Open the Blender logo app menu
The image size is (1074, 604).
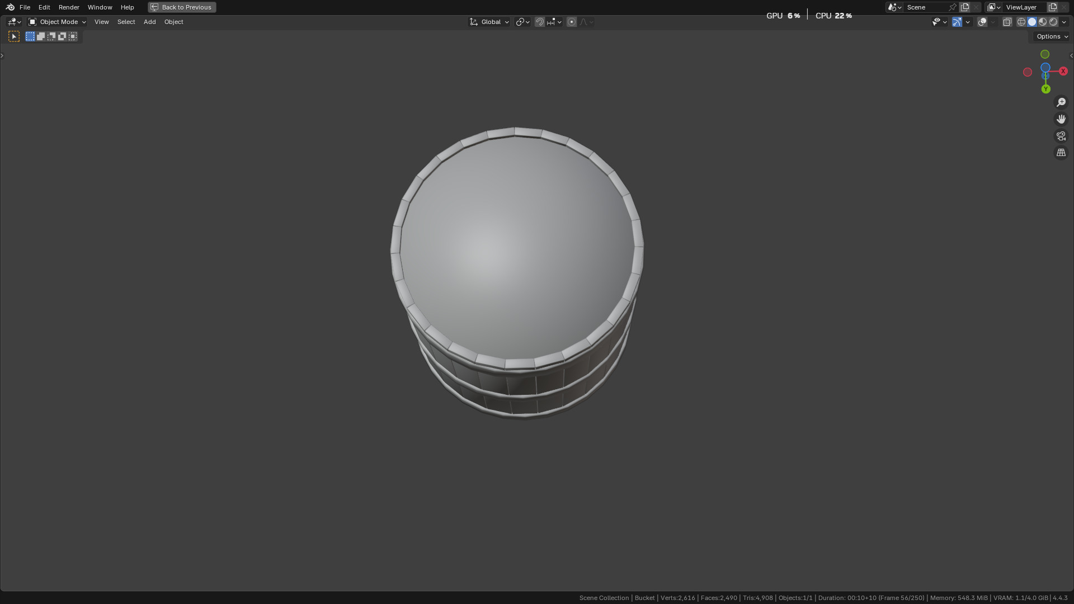(10, 7)
